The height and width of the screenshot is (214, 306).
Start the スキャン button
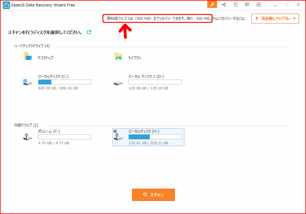click(153, 195)
